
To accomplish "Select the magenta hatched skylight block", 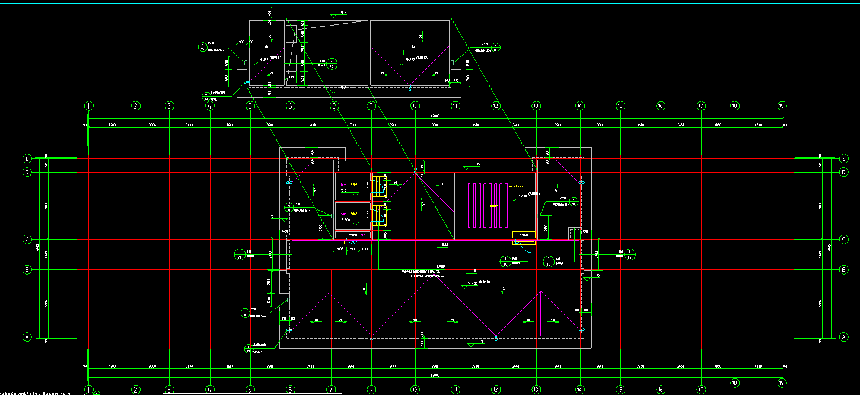I will tap(489, 205).
